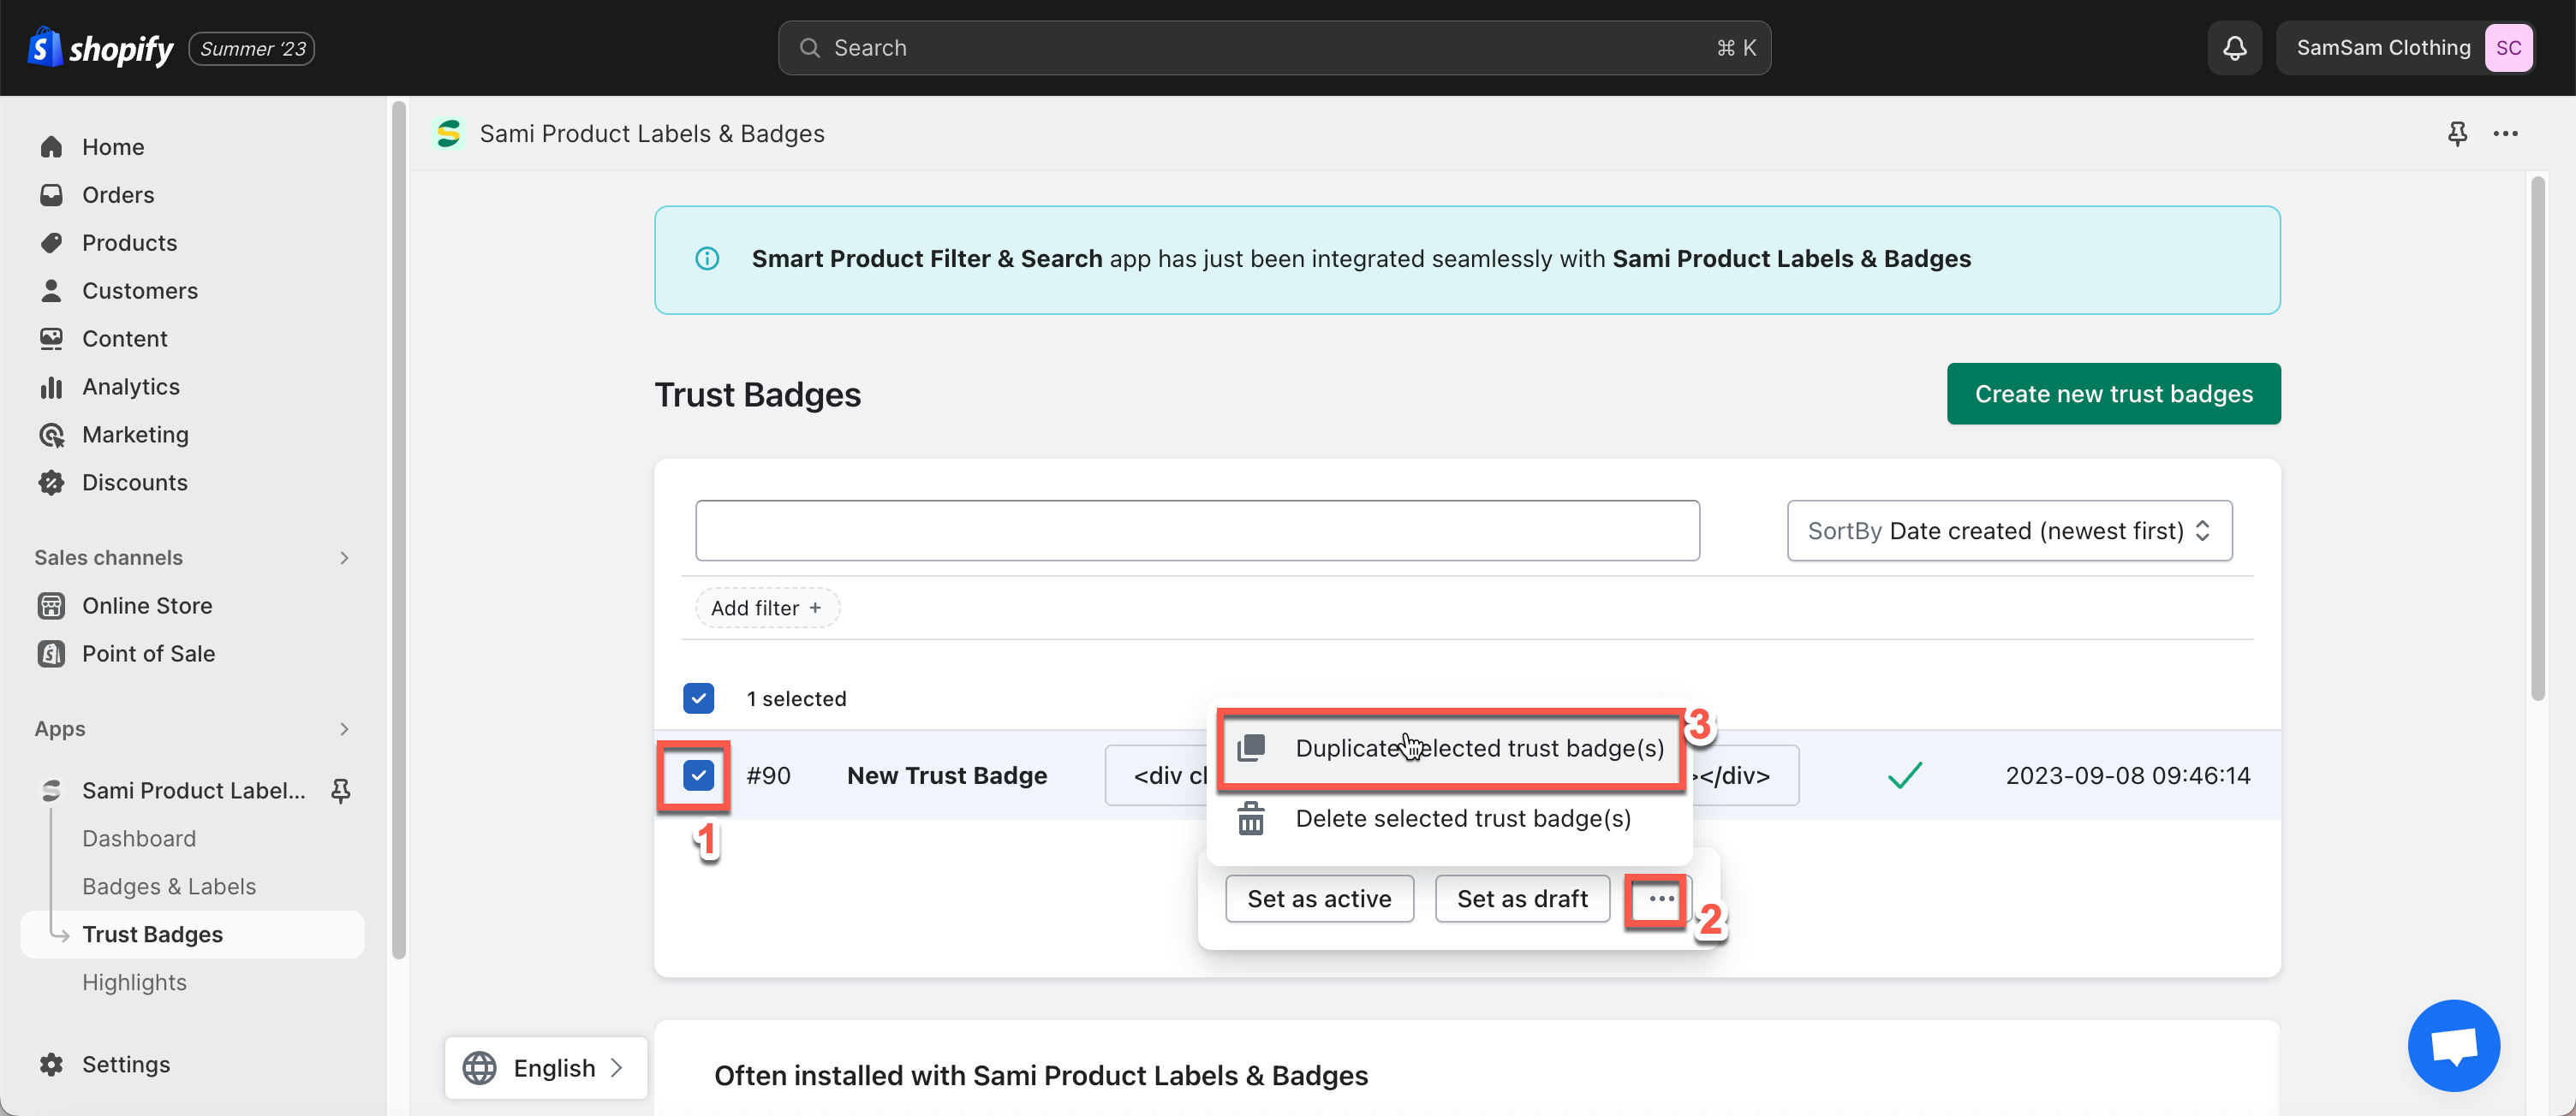Uncheck the New Trust Badge row checkbox
Image resolution: width=2576 pixels, height=1116 pixels.
(x=698, y=775)
